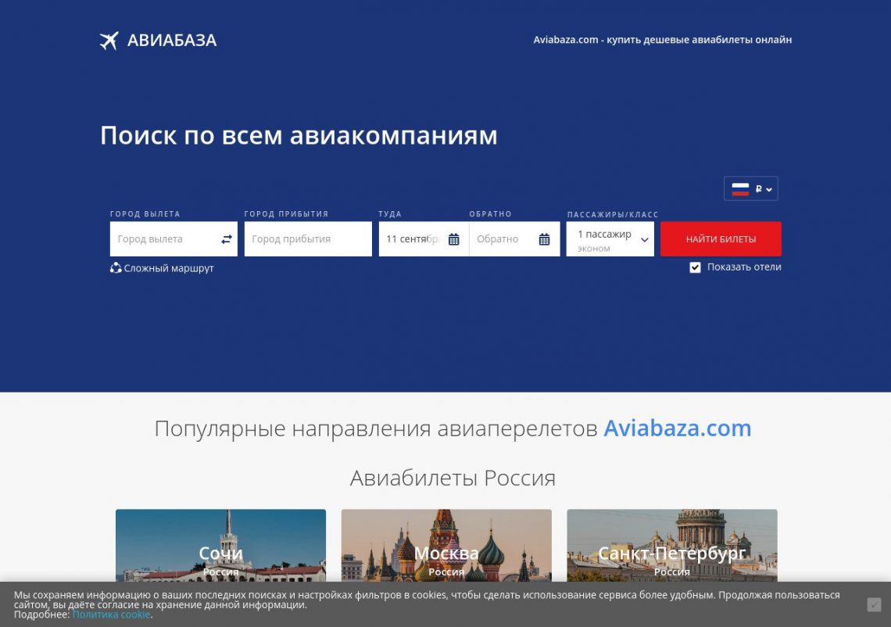Follow the Aviabaza.com link in heading
Screen dimensions: 891x627
point(677,428)
